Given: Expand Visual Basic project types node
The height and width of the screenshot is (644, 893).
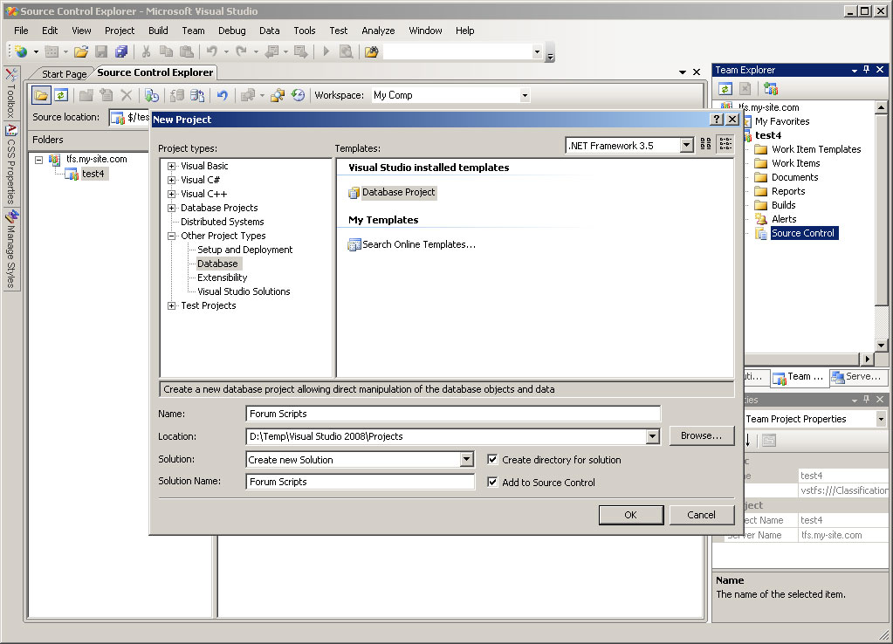Looking at the screenshot, I should [x=171, y=167].
